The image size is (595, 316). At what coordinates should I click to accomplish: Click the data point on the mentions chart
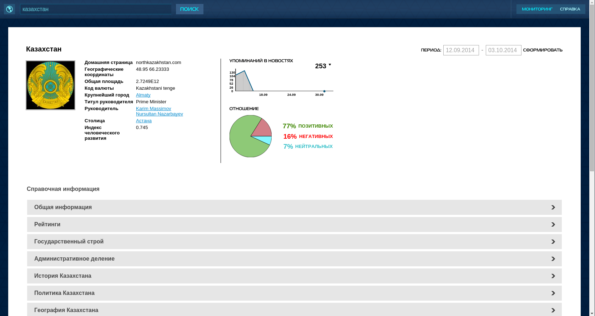(x=324, y=91)
